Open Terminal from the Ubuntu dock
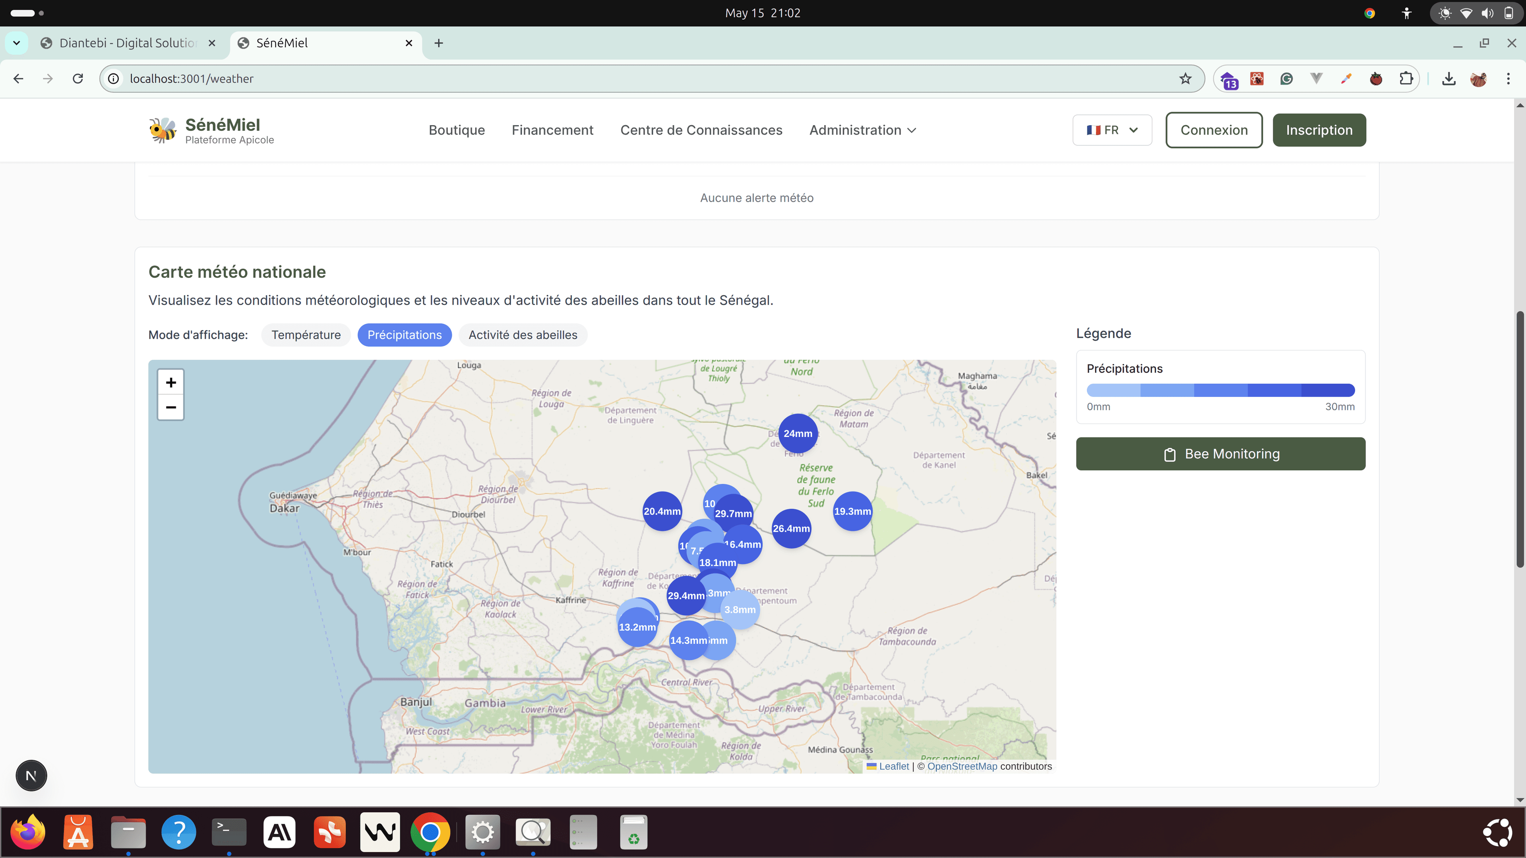The image size is (1526, 858). (x=229, y=832)
